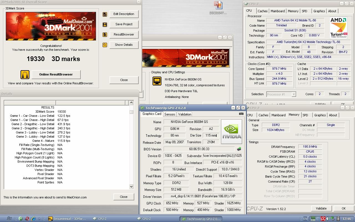
Task: Click the NVIDIA logo in GPU-Z
Action: click(x=232, y=132)
